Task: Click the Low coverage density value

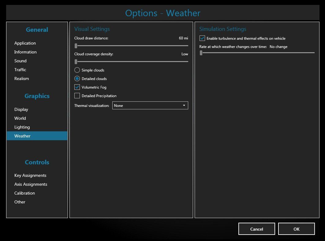Action: (x=185, y=54)
